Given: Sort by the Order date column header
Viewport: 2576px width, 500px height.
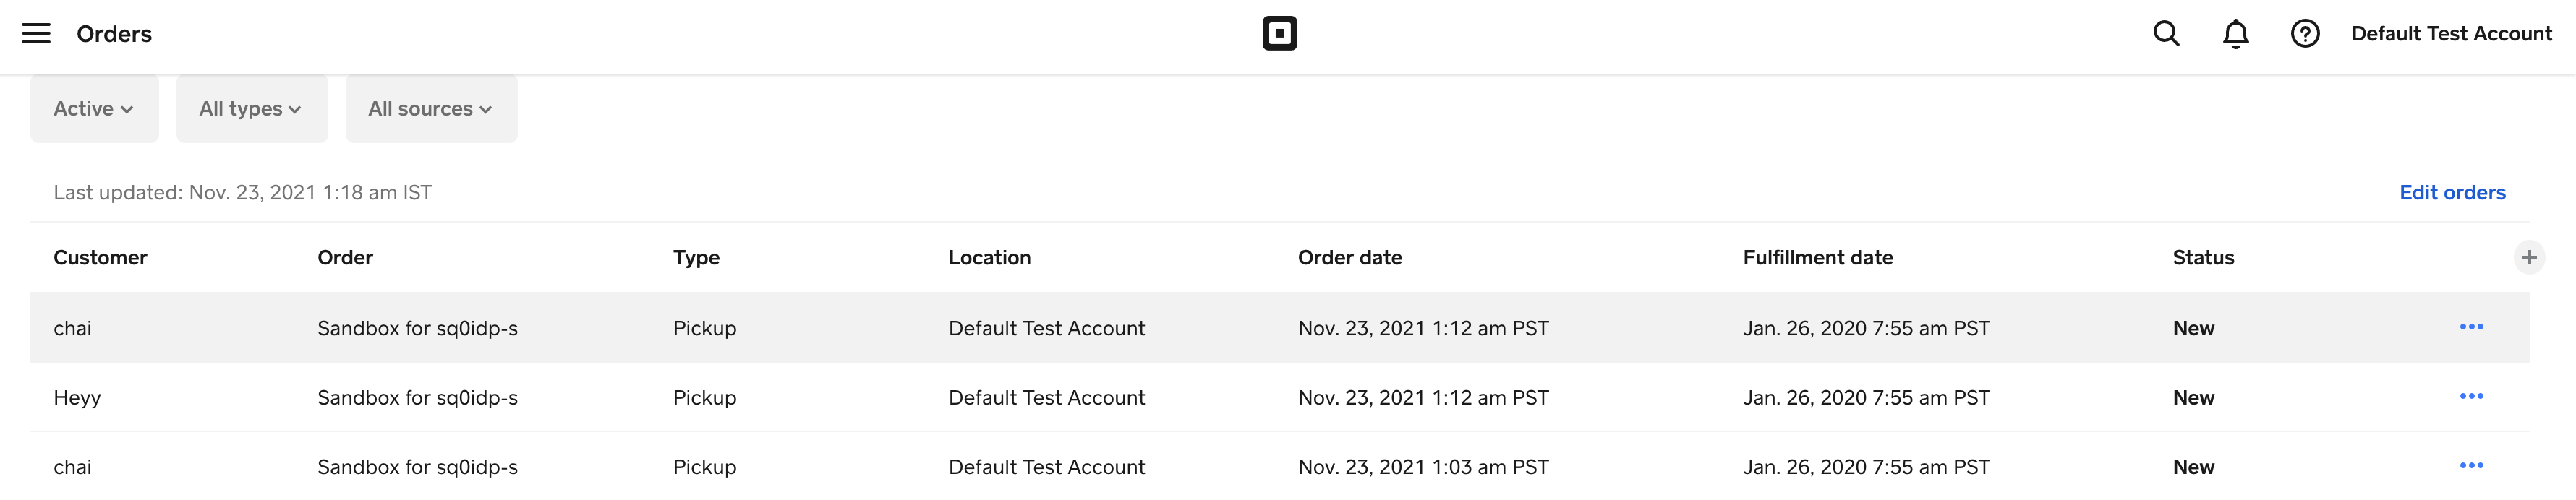Looking at the screenshot, I should pyautogui.click(x=1349, y=258).
